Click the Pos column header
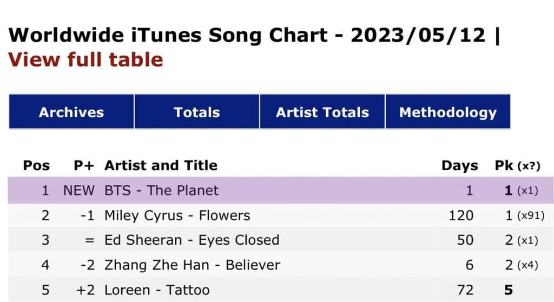554x302 pixels. [36, 165]
